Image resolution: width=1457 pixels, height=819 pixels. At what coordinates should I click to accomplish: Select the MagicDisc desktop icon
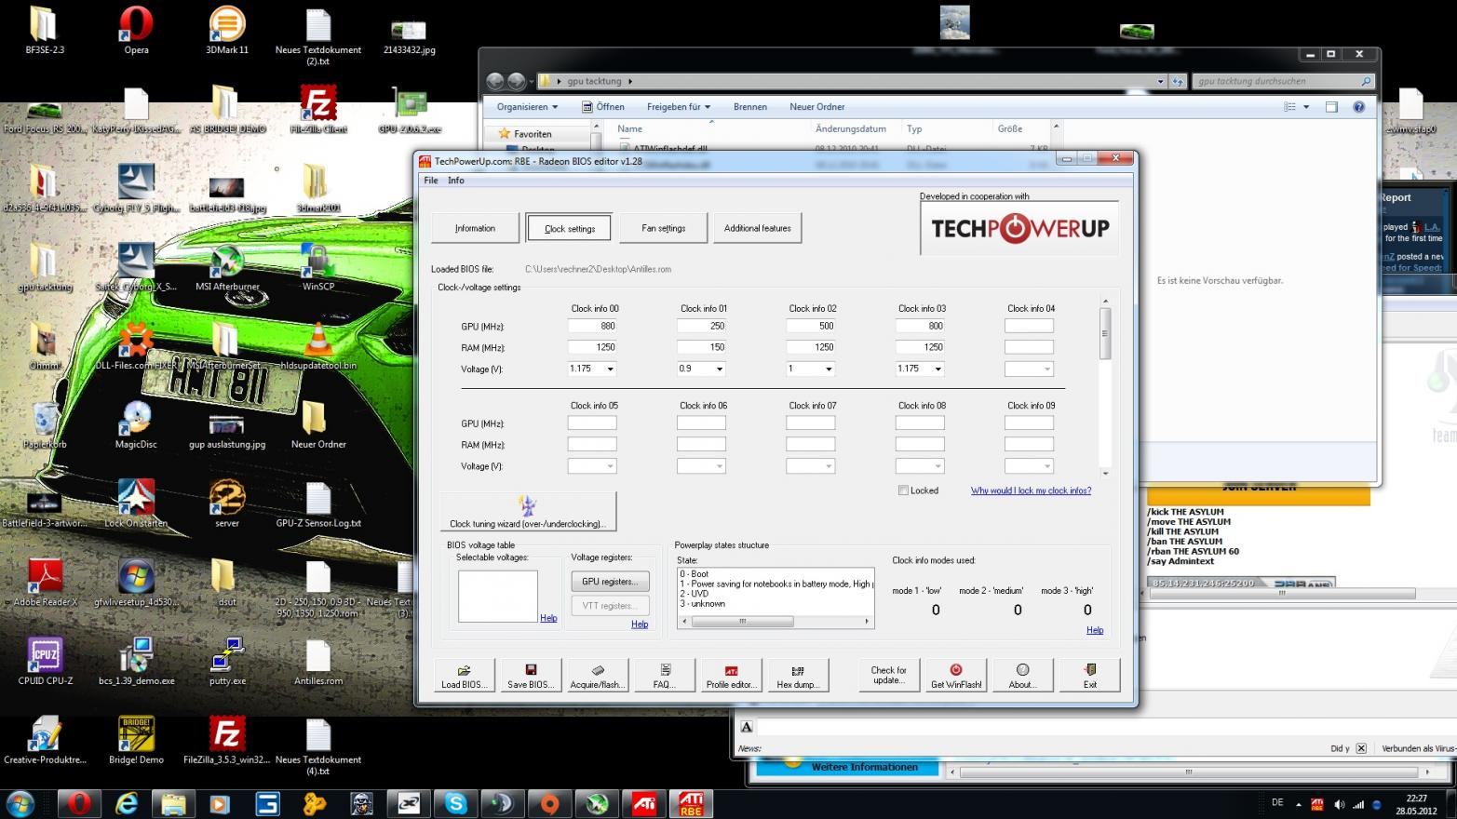pyautogui.click(x=136, y=425)
